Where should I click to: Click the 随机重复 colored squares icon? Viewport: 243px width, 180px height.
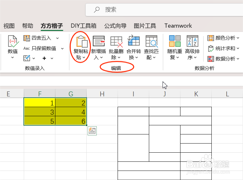tap(175, 41)
